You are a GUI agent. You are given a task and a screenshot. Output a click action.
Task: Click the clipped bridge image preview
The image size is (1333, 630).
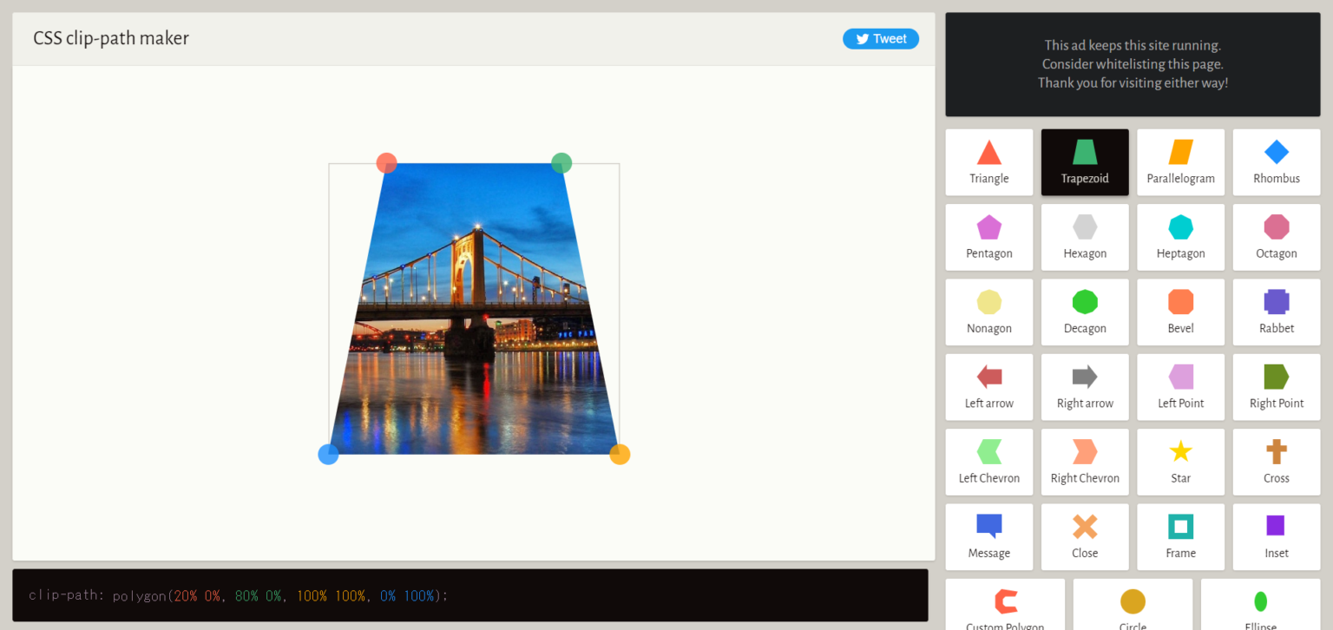point(474,330)
